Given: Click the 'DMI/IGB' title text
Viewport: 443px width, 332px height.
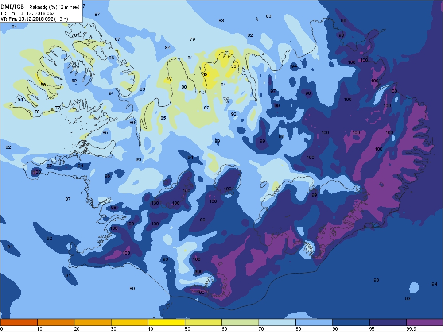Looking at the screenshot, I should (x=12, y=7).
